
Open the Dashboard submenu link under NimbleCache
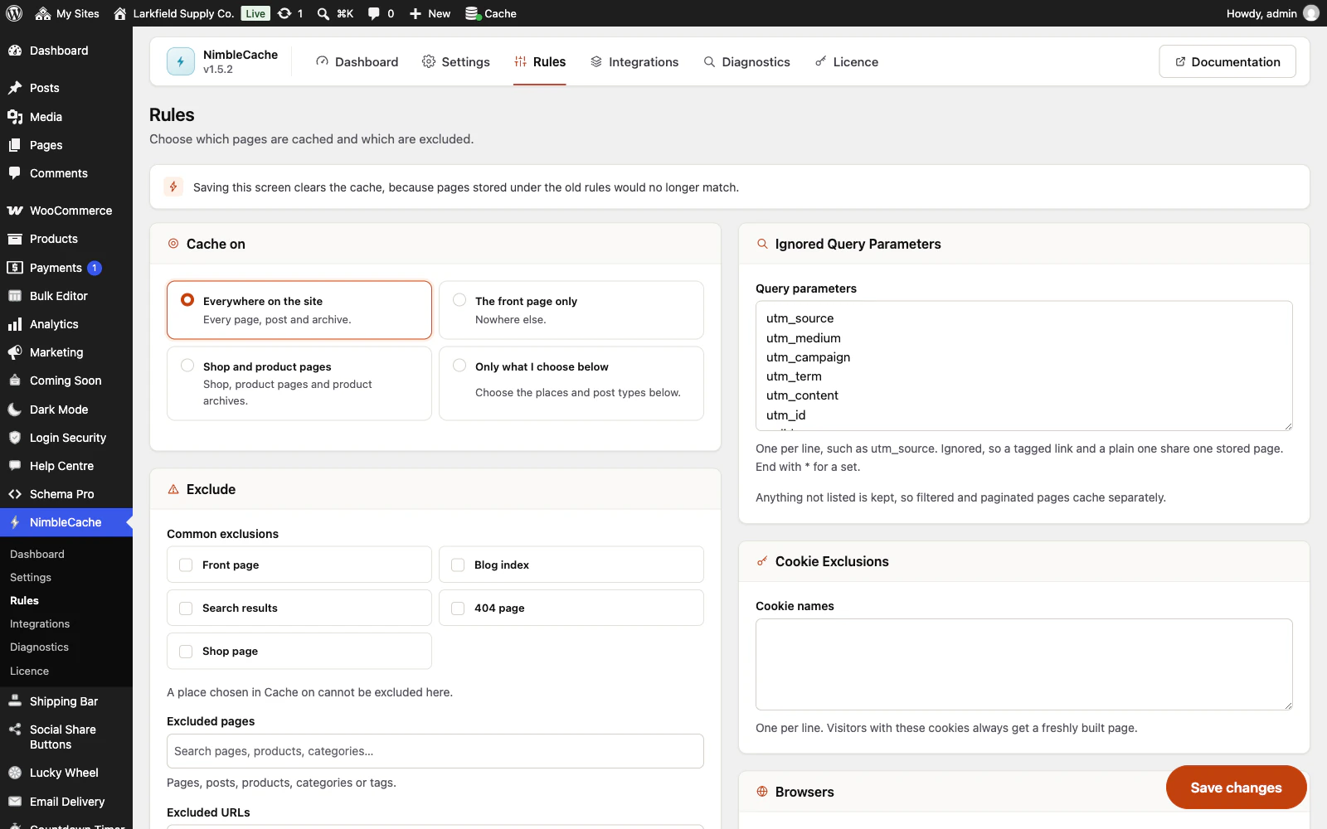tap(37, 554)
